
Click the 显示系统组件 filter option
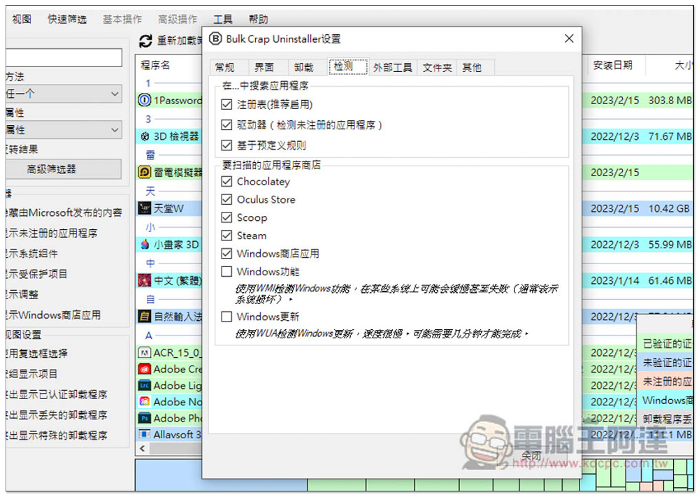click(x=32, y=254)
